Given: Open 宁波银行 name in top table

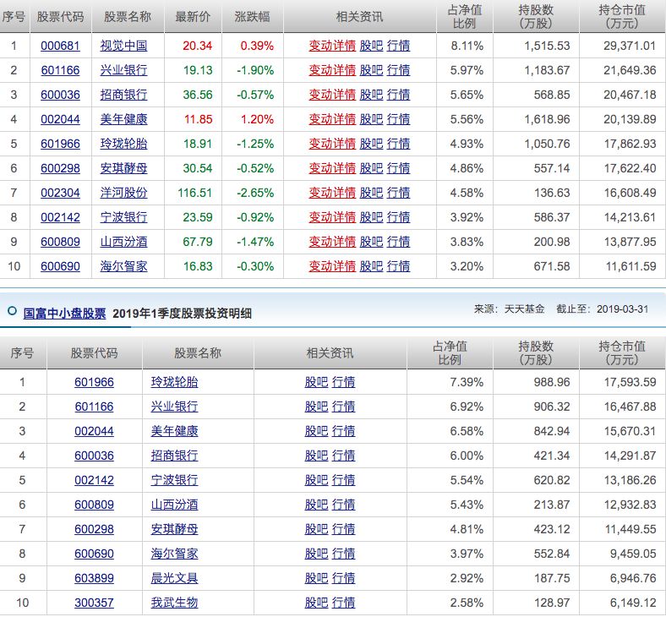Looking at the screenshot, I should [123, 217].
